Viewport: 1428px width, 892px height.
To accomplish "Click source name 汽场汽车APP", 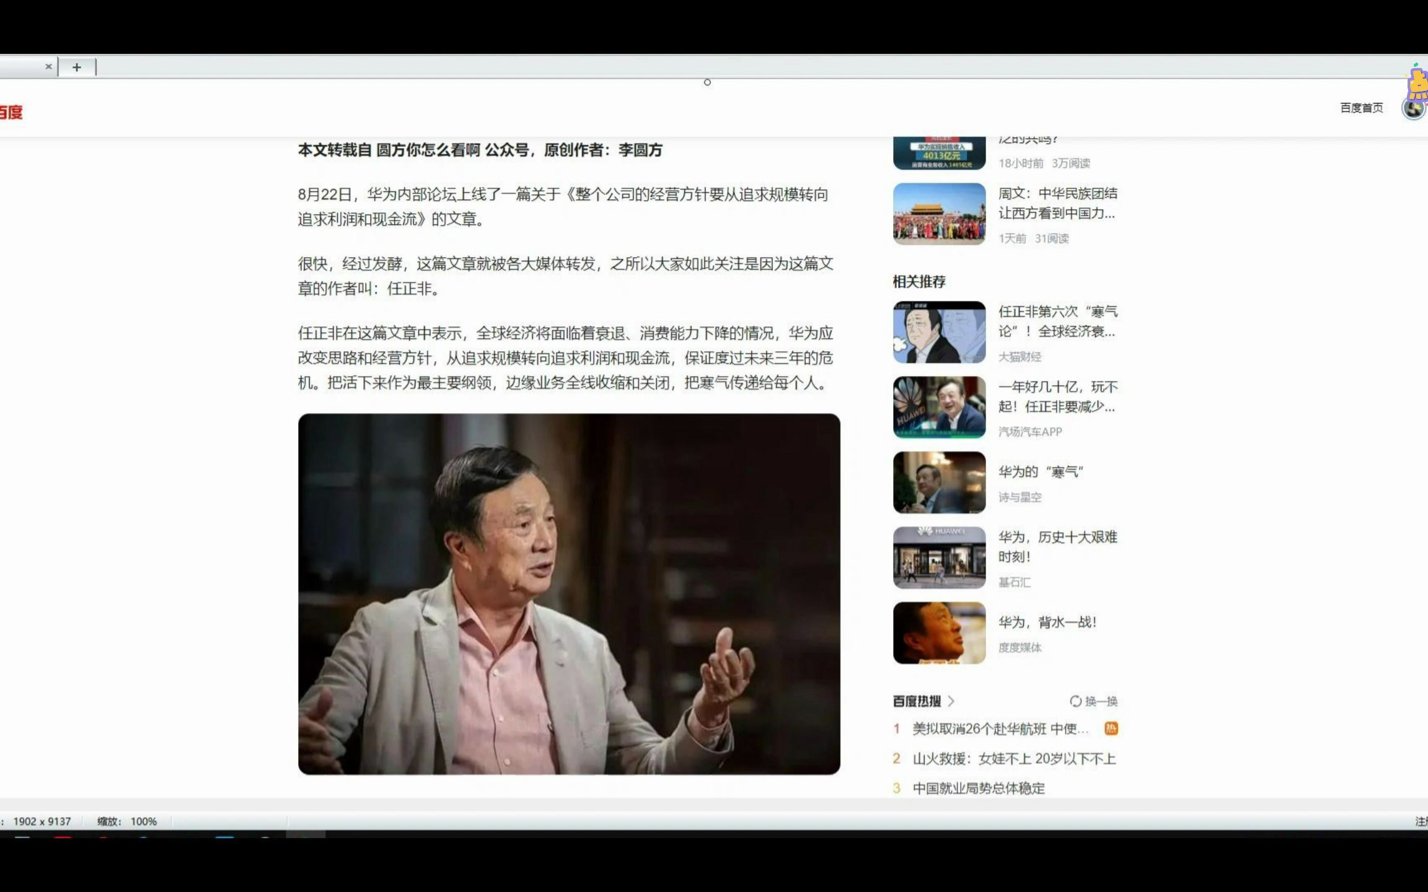I will (1029, 432).
